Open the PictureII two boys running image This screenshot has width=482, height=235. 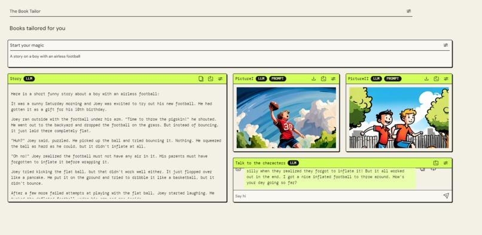tap(399, 118)
